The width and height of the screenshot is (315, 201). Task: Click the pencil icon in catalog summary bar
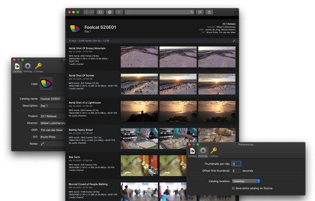click(234, 41)
